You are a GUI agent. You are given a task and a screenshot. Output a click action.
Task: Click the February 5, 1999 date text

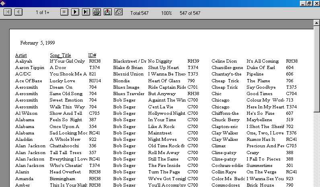37,43
